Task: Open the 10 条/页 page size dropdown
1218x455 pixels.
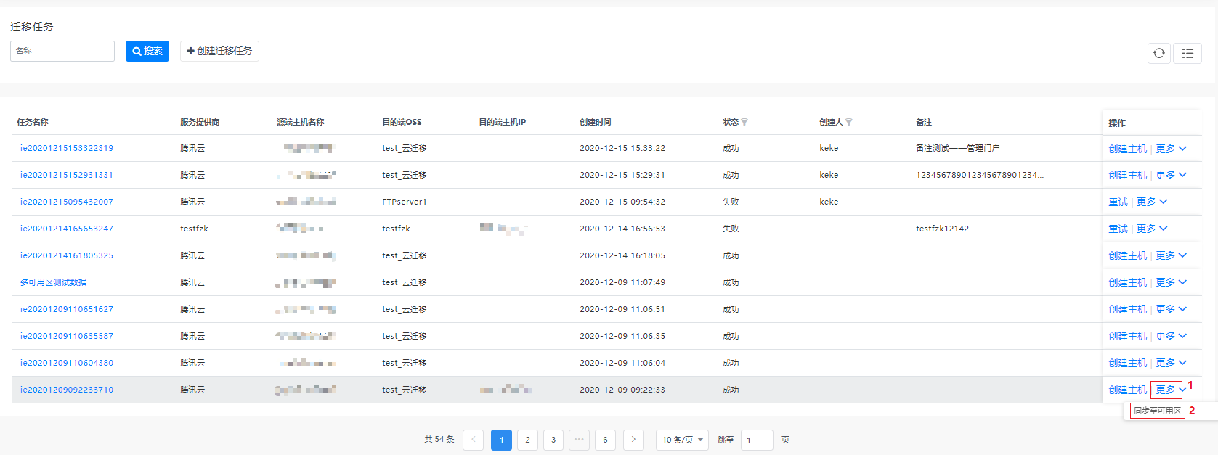Action: coord(682,440)
